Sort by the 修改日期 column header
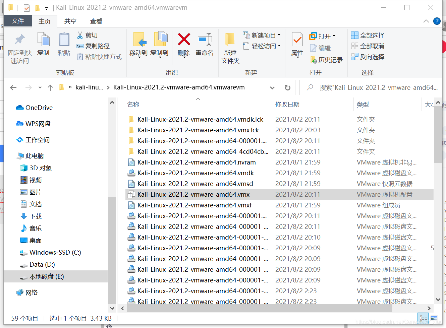 [x=287, y=104]
